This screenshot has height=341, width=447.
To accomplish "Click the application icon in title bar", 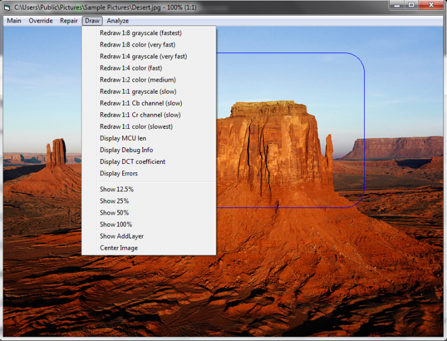I will click(7, 8).
